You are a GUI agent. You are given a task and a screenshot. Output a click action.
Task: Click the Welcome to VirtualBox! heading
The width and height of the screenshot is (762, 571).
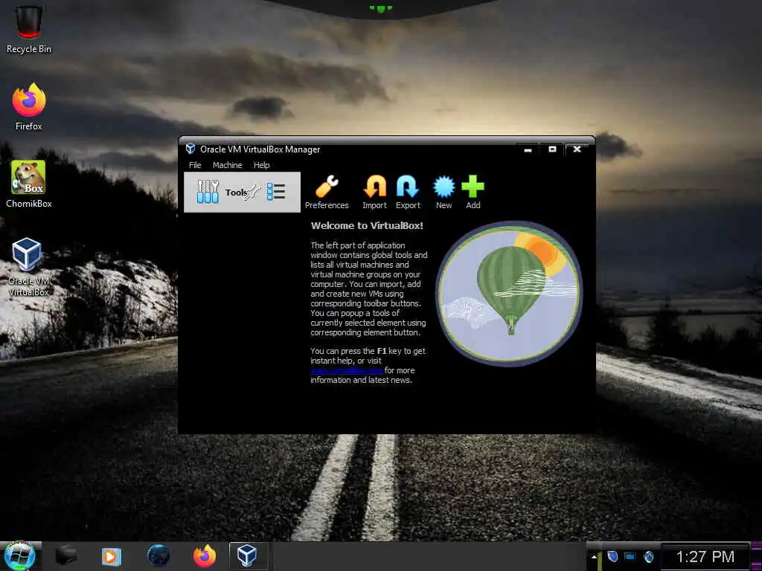click(x=367, y=226)
